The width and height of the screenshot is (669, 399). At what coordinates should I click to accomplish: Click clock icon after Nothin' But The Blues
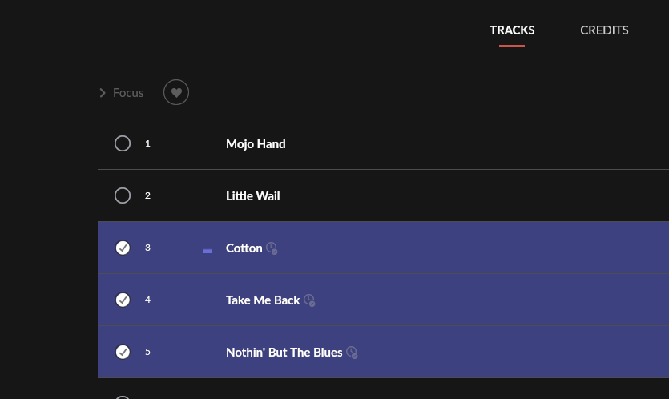[352, 352]
